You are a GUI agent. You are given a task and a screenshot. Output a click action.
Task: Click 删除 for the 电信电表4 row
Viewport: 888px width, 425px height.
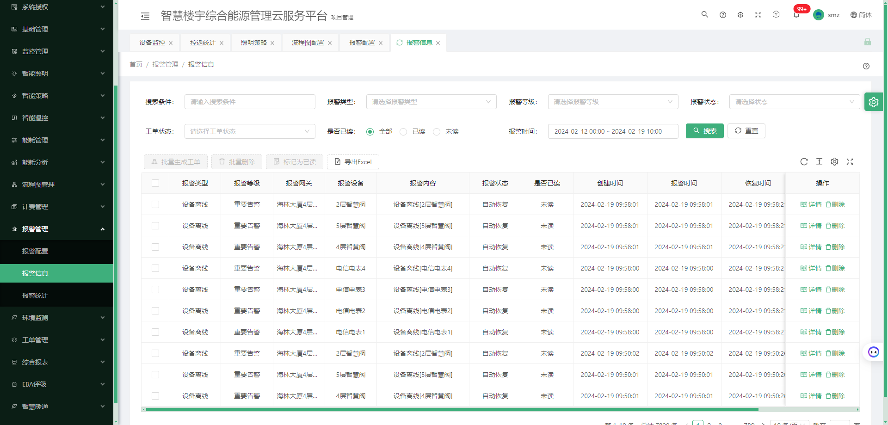coord(835,268)
